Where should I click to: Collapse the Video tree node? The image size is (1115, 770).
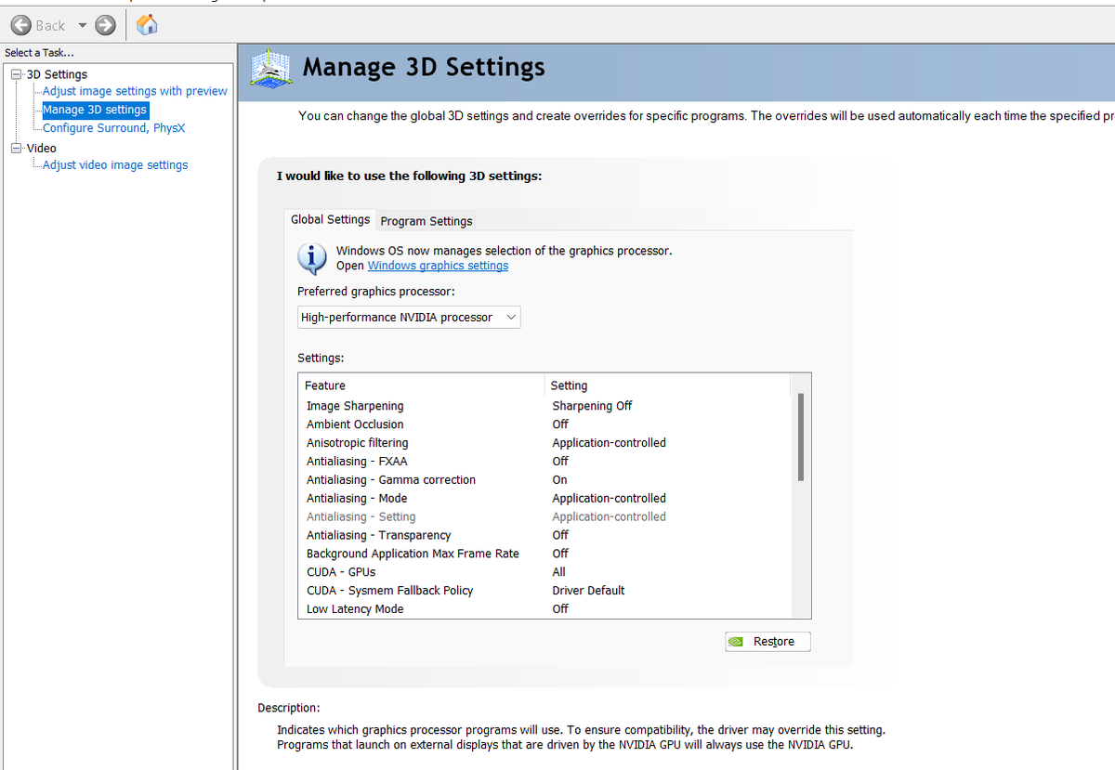coord(15,149)
